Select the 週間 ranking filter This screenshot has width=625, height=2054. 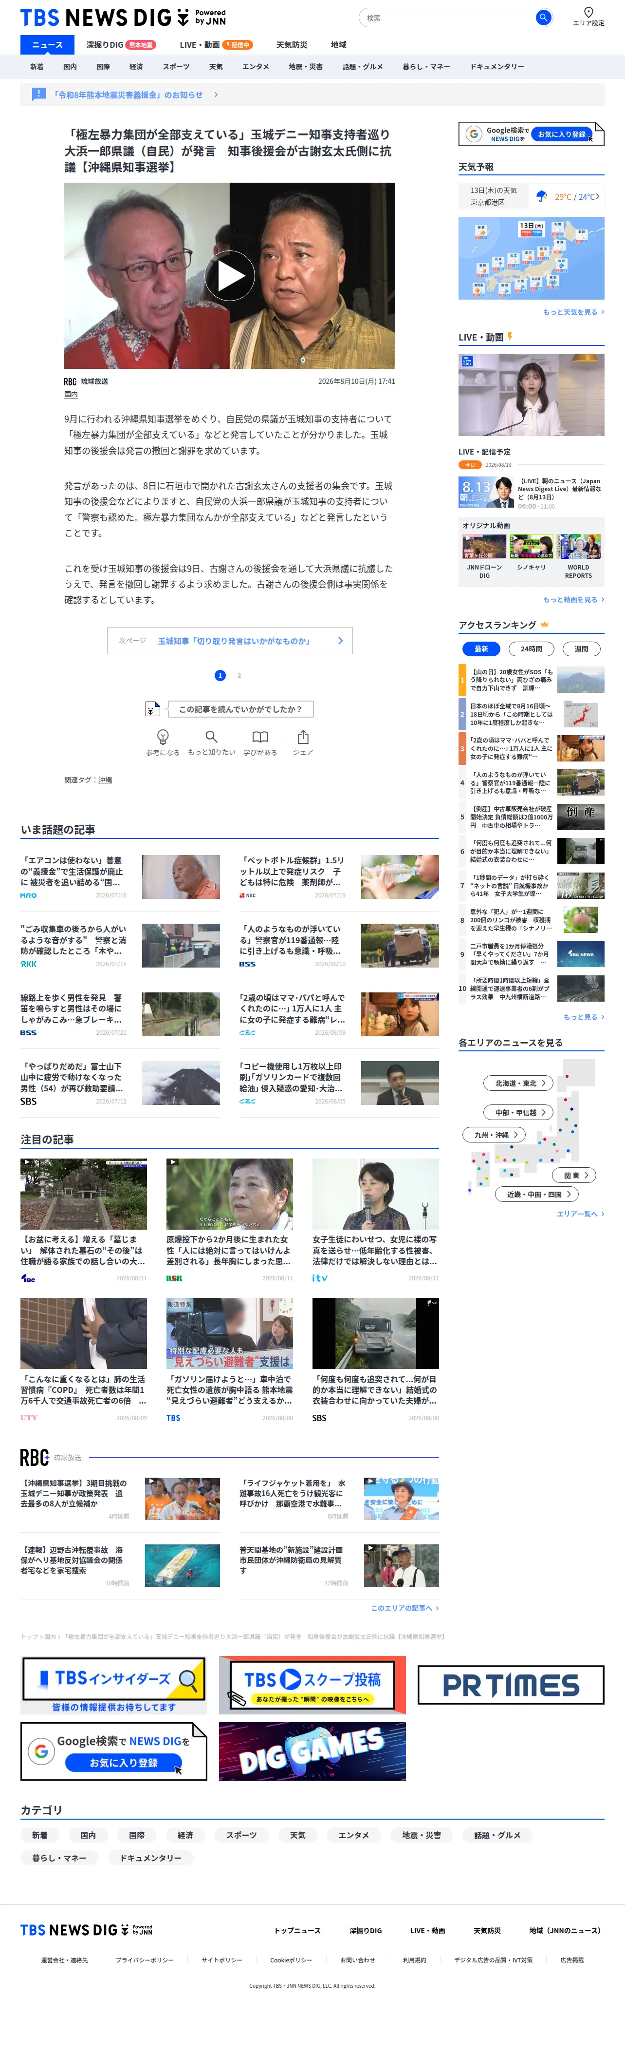[x=581, y=649]
